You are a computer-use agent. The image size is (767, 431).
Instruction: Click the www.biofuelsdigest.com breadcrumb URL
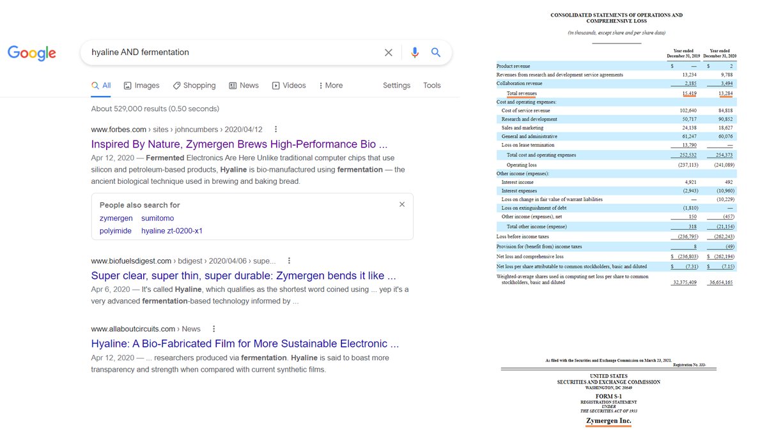(183, 261)
